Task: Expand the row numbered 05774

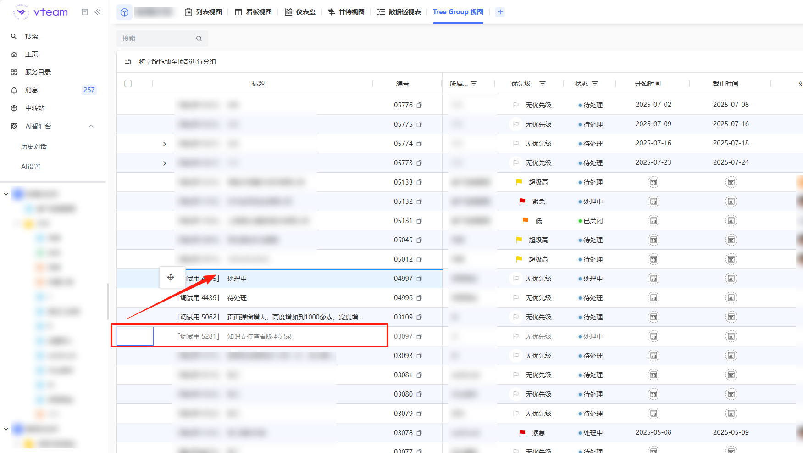Action: tap(165, 144)
